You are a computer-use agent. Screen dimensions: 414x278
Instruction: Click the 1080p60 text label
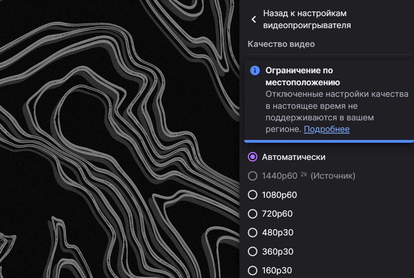(279, 195)
